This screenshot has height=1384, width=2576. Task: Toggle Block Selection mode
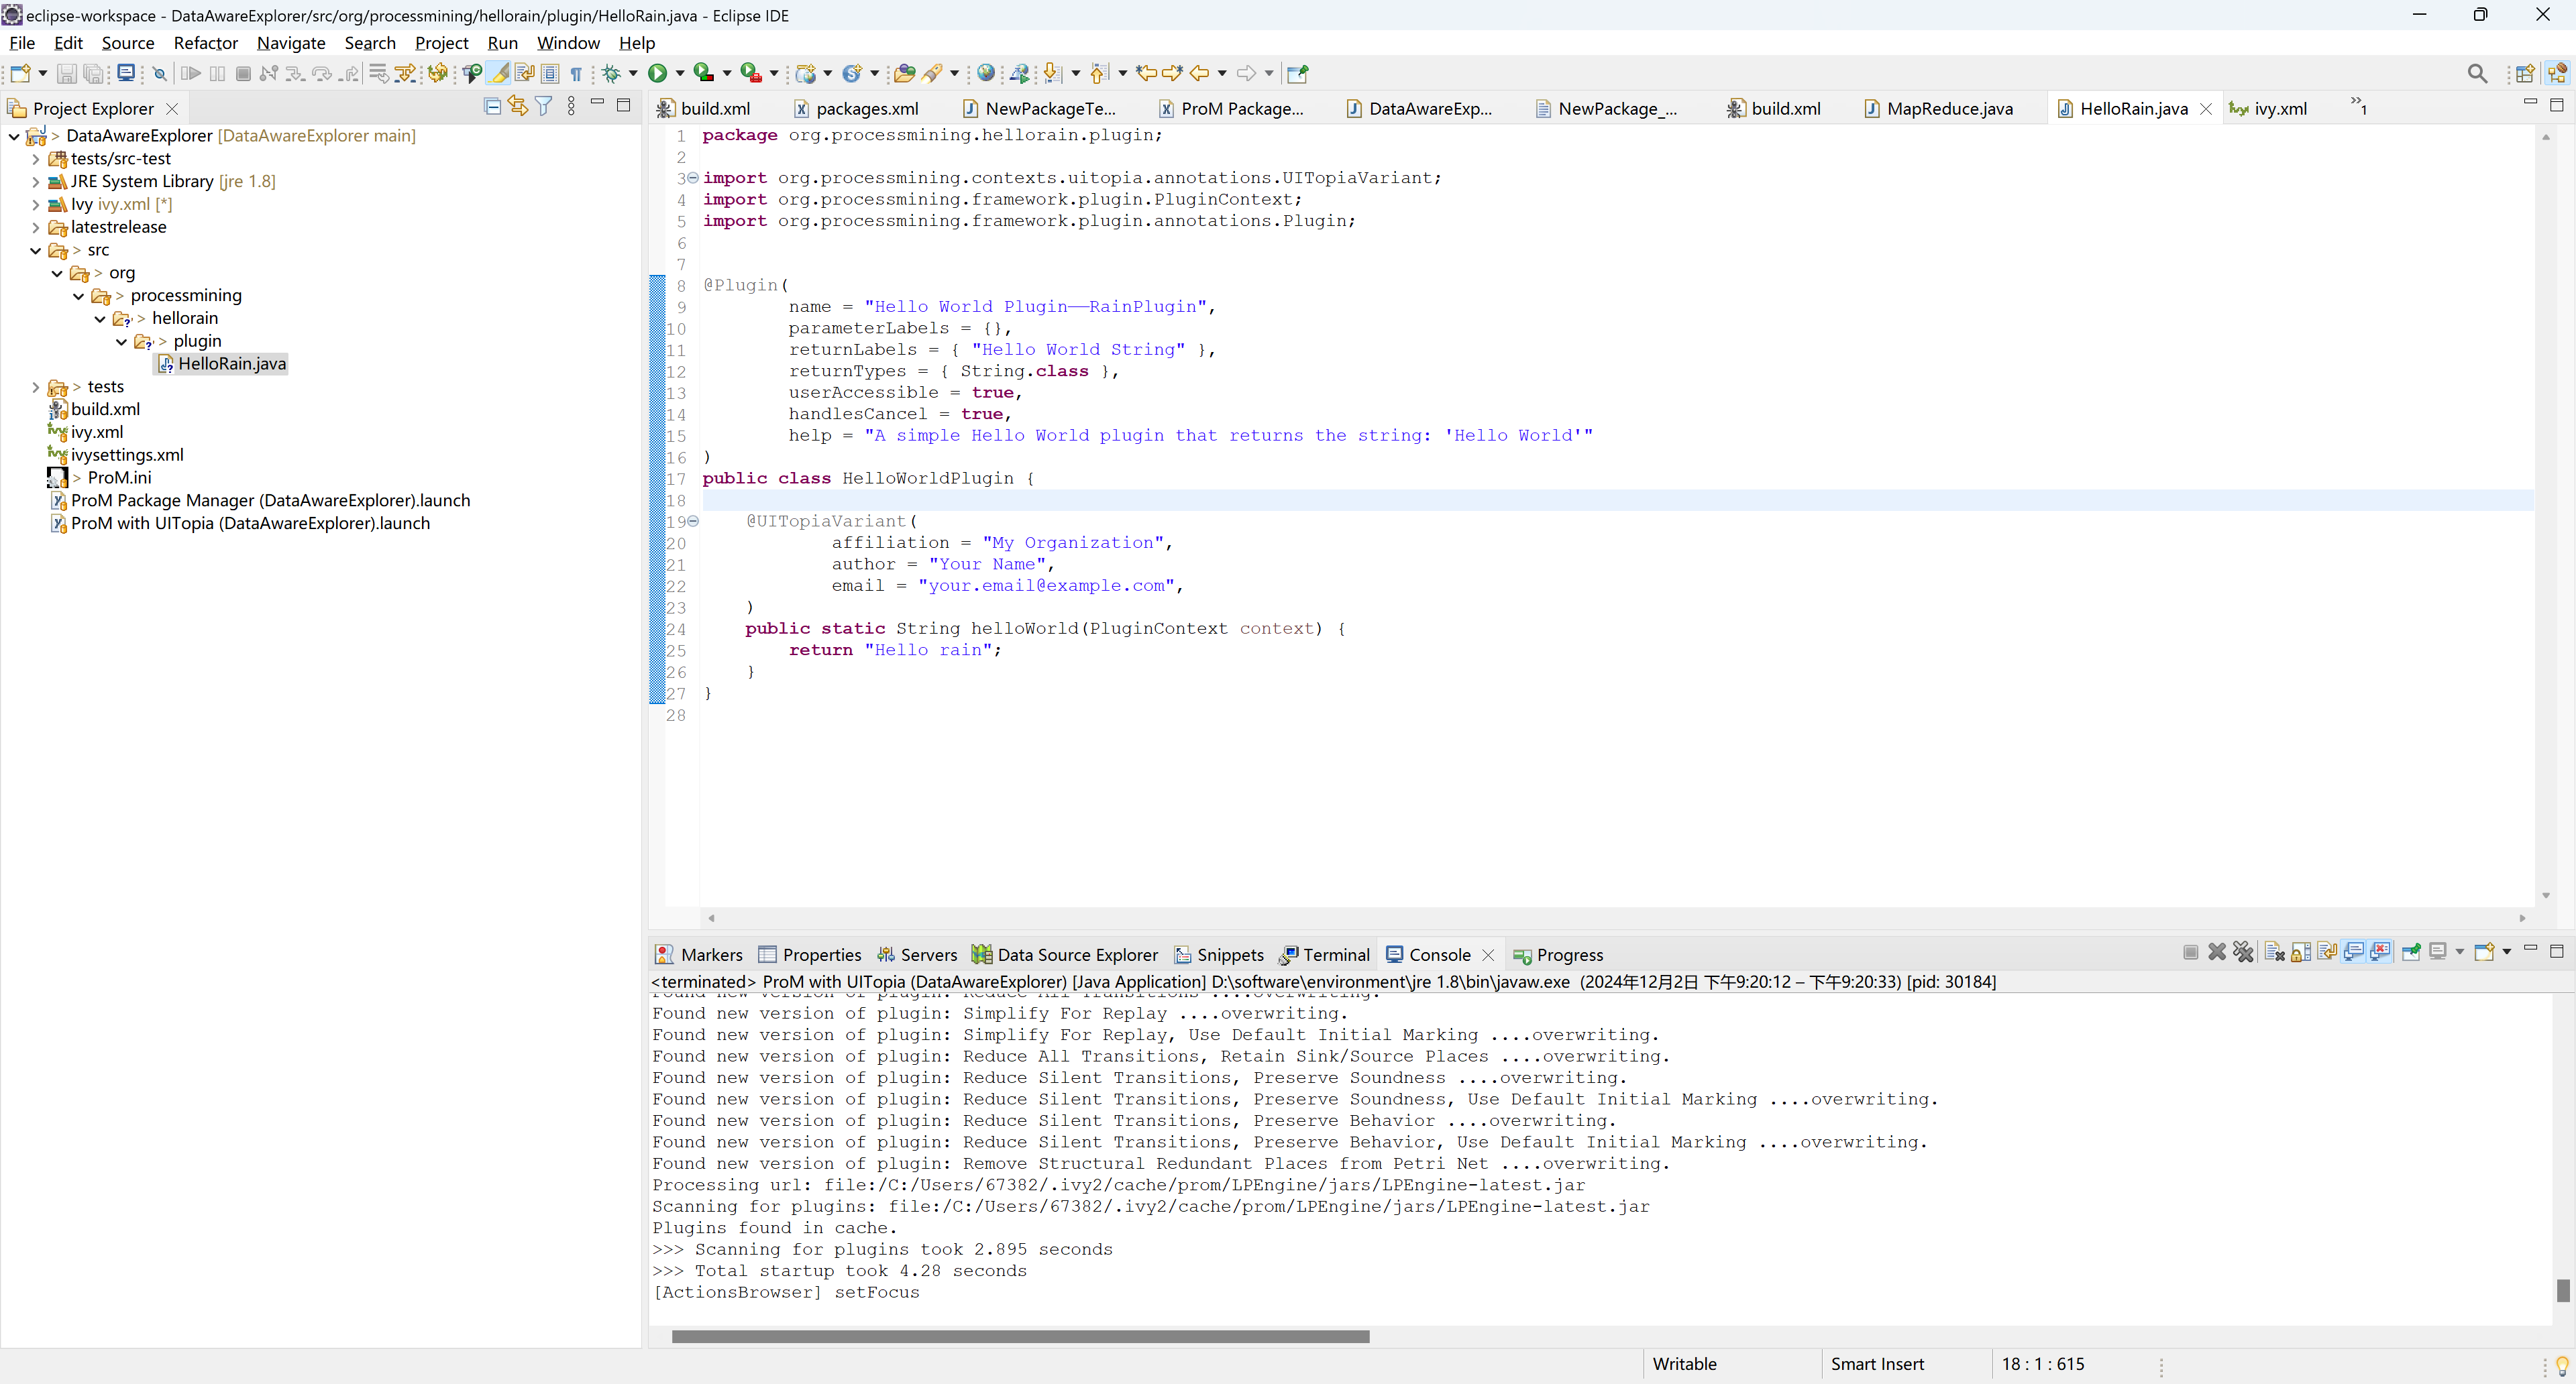550,73
